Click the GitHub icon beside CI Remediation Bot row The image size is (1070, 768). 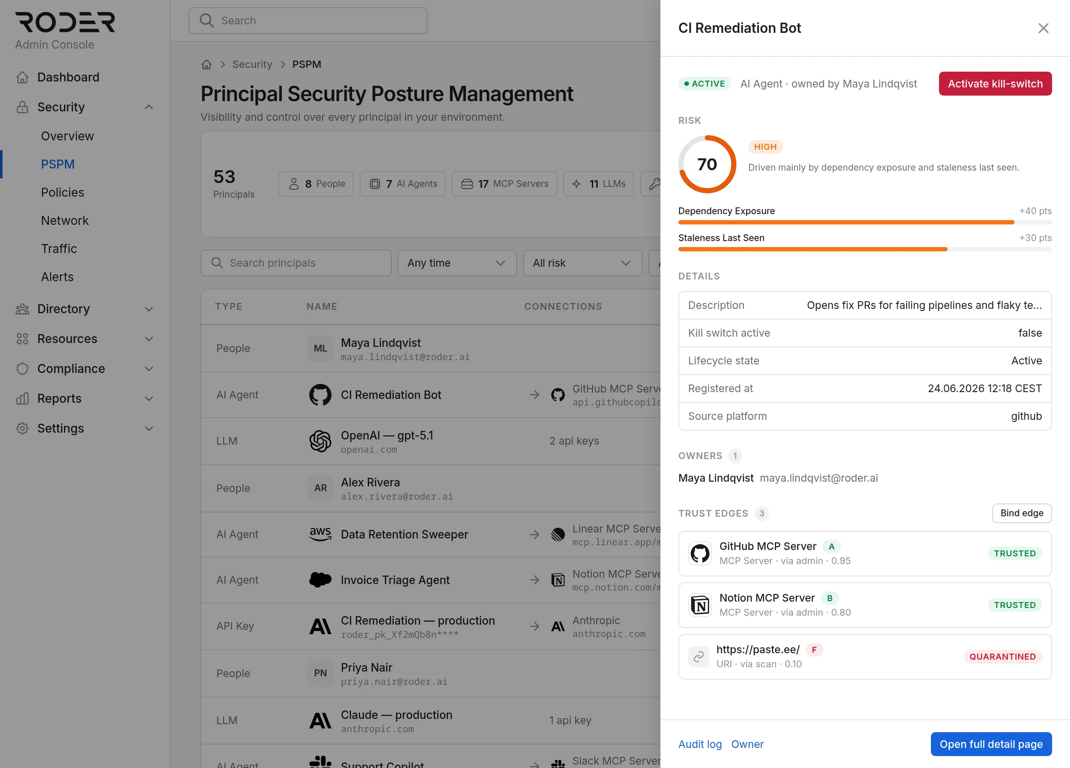click(x=320, y=395)
